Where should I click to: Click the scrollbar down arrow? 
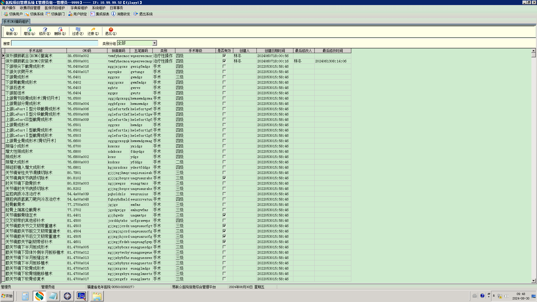533,280
